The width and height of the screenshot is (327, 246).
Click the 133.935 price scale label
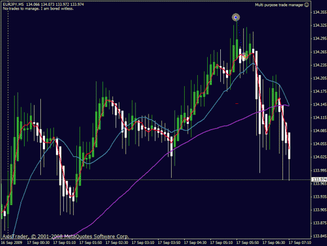pyautogui.click(x=320, y=197)
